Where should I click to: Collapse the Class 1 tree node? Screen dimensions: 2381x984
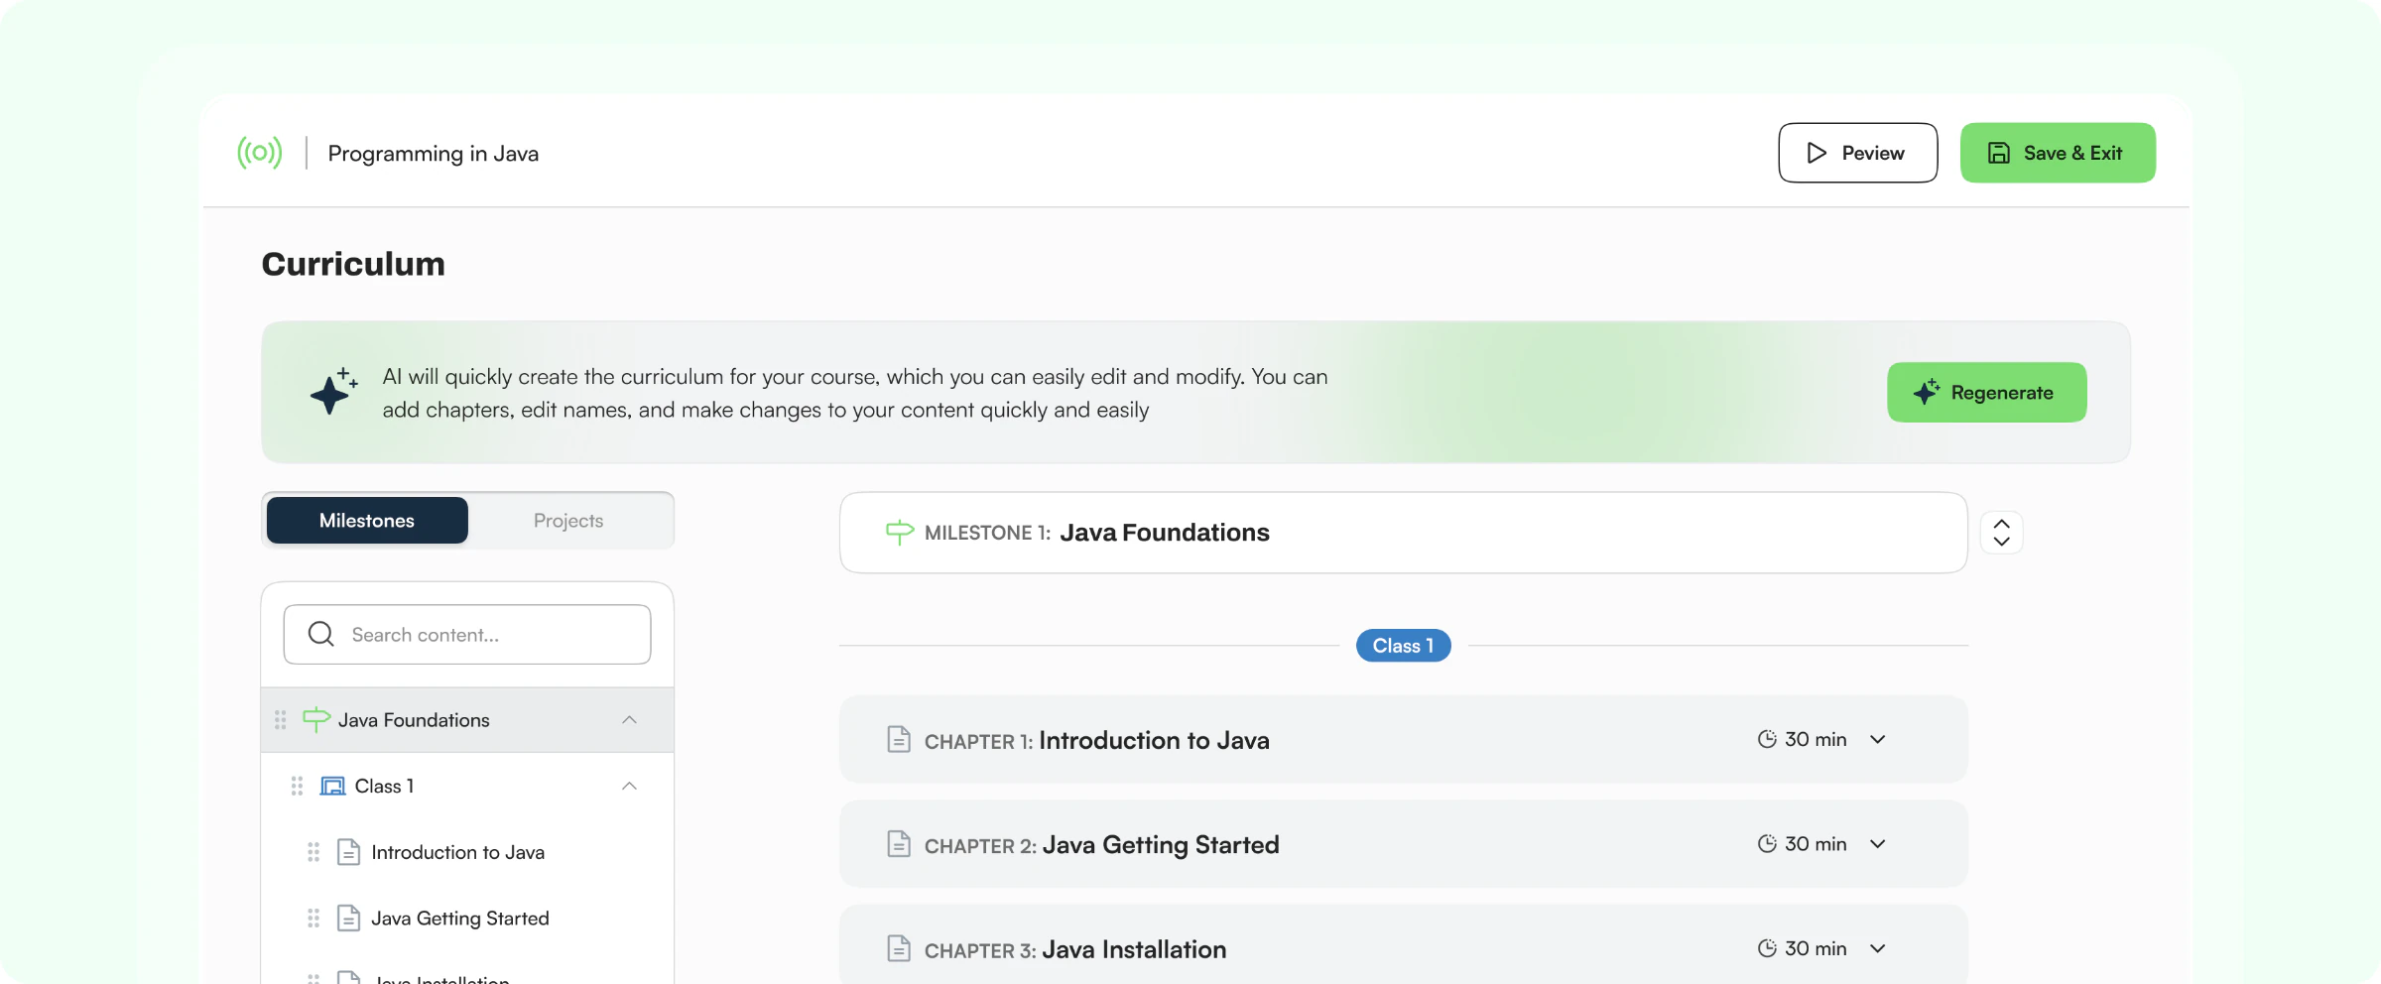coord(629,786)
